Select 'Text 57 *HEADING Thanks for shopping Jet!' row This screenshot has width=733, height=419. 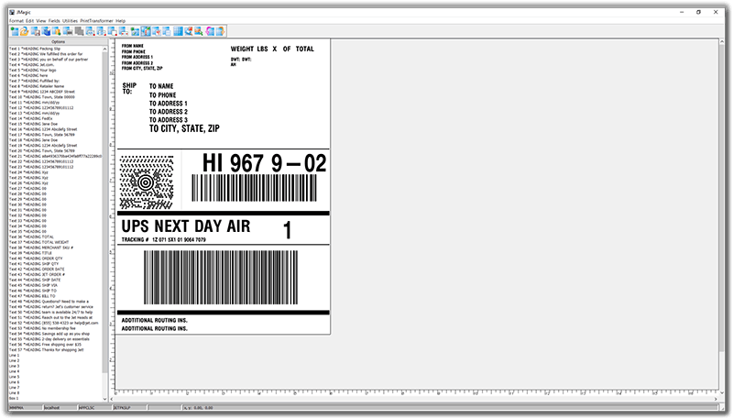point(55,350)
